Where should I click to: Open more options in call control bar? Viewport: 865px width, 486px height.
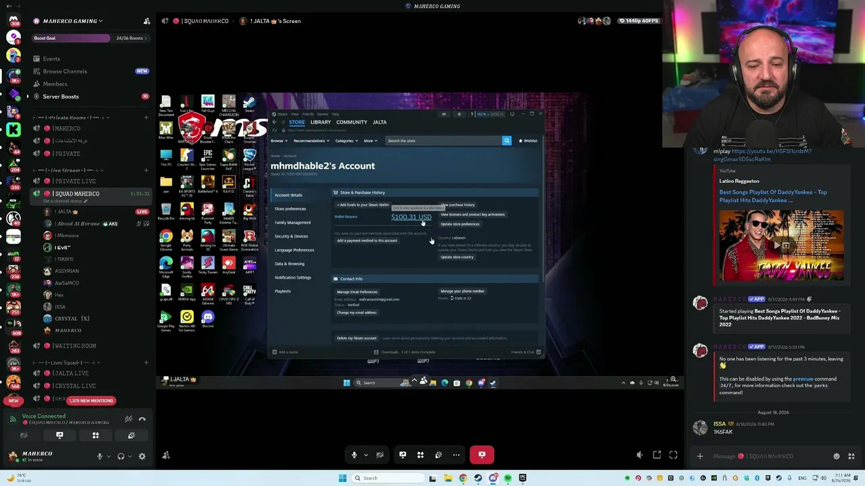pyautogui.click(x=456, y=455)
